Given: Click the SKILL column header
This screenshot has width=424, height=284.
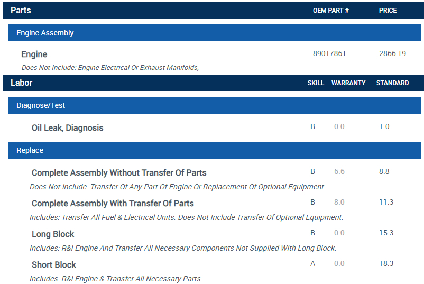Looking at the screenshot, I should tap(316, 83).
